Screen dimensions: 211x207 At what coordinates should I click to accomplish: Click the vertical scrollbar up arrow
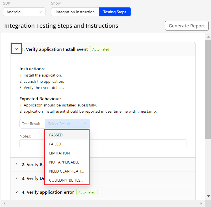pos(208,37)
